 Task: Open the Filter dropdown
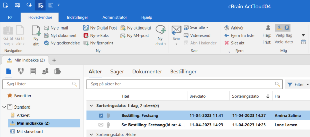point(298,84)
